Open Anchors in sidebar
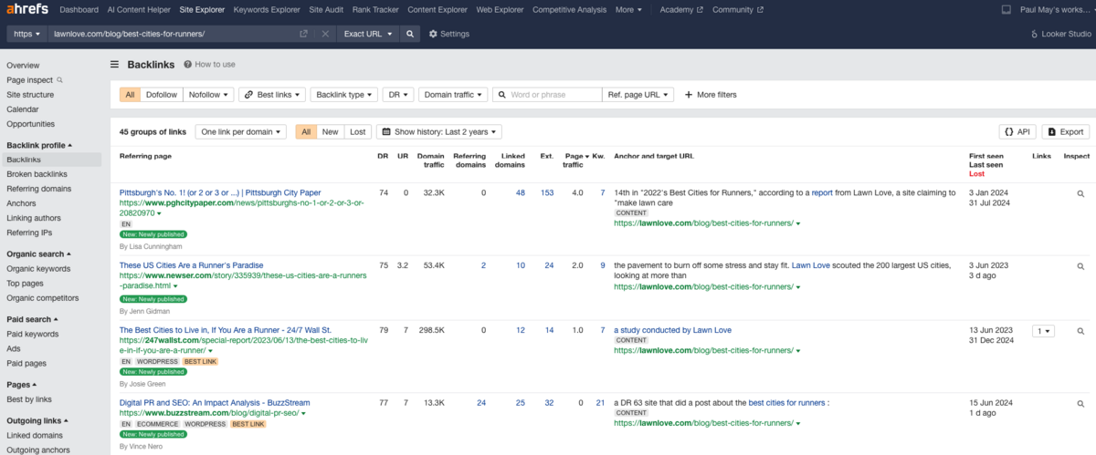Screen dimensions: 1096x455 click(x=21, y=203)
